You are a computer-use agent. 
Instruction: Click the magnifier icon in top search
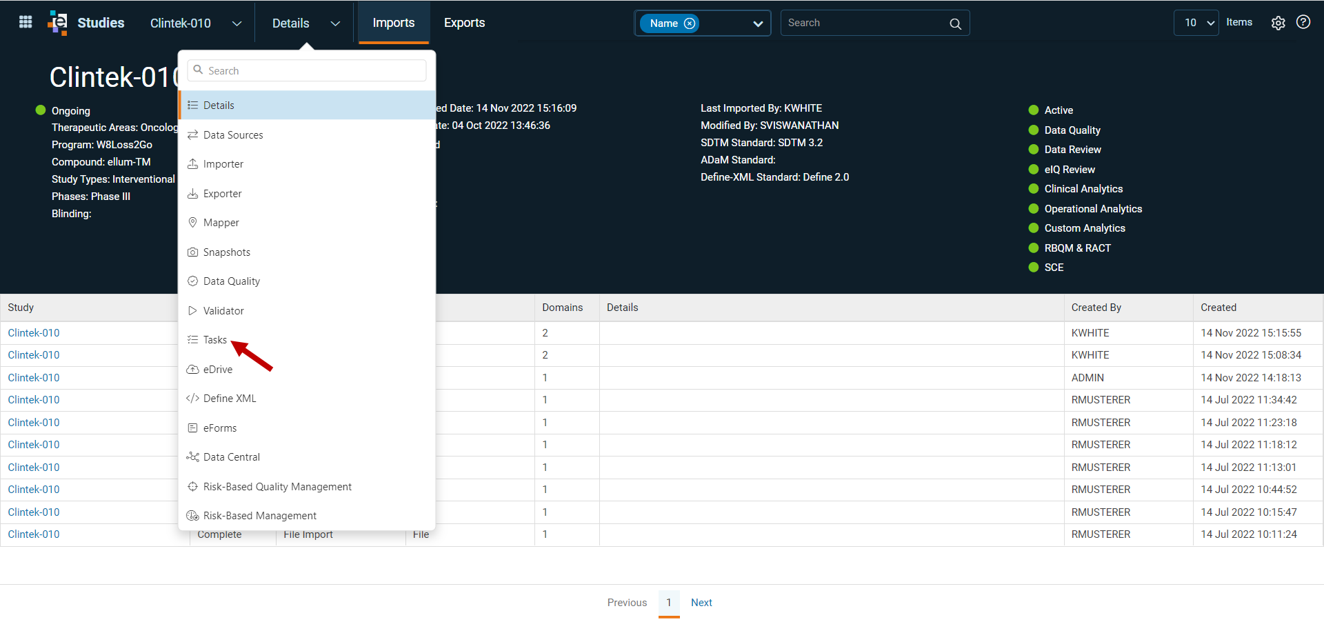955,23
